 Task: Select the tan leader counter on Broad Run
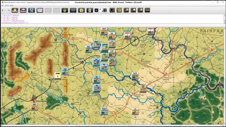click(x=143, y=89)
